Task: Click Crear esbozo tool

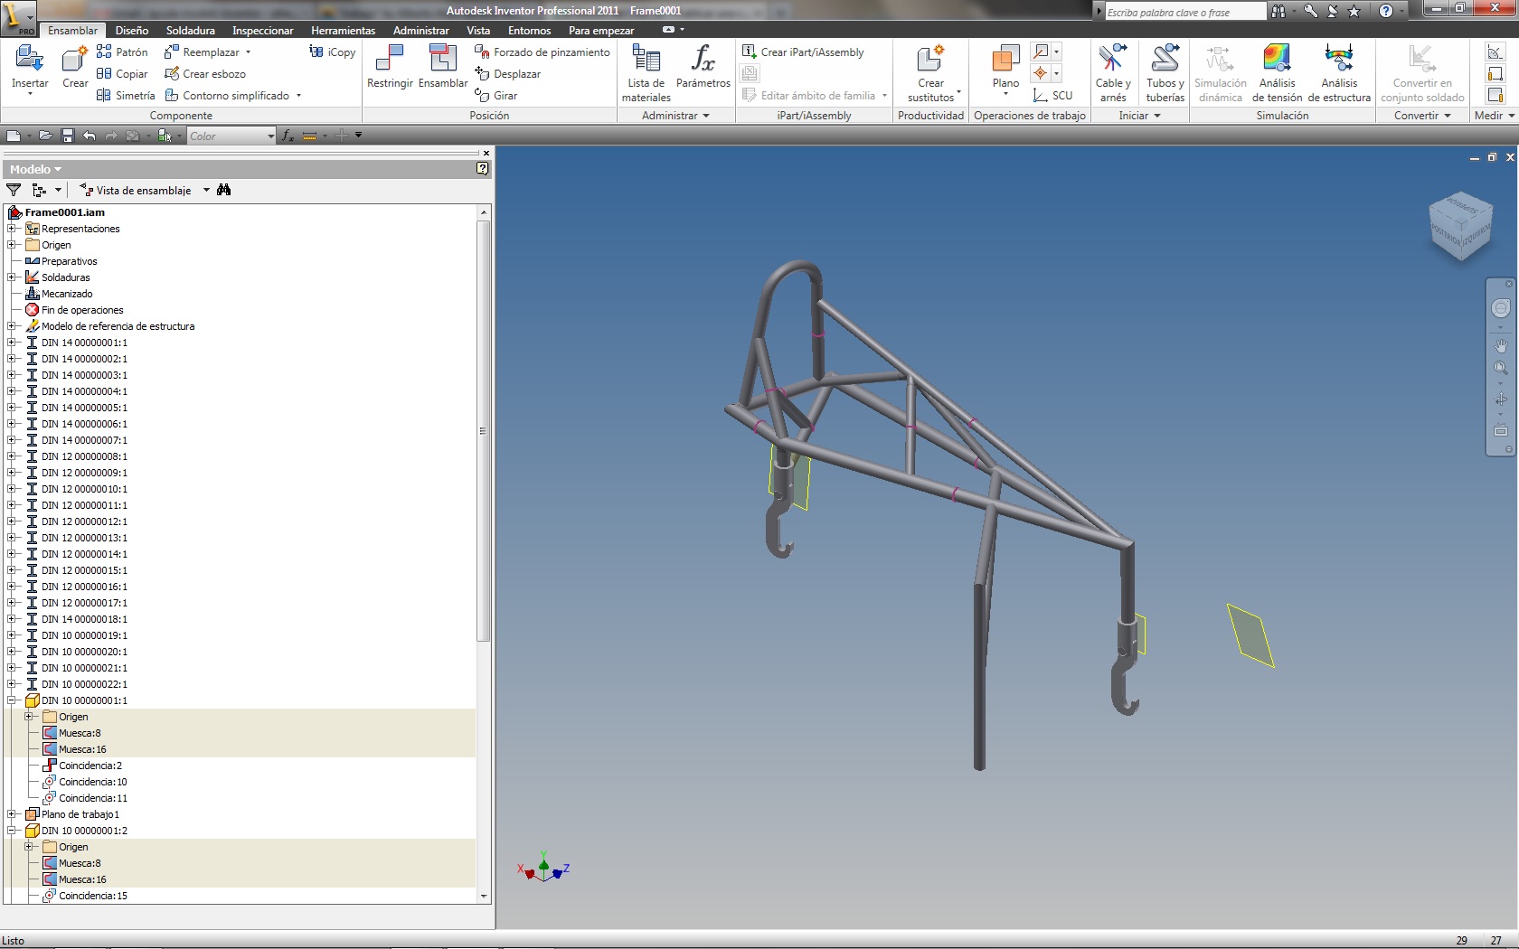Action: coord(205,73)
